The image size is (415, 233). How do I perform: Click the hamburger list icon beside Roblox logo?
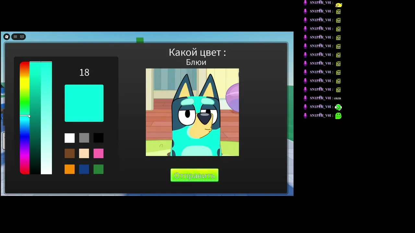point(15,37)
